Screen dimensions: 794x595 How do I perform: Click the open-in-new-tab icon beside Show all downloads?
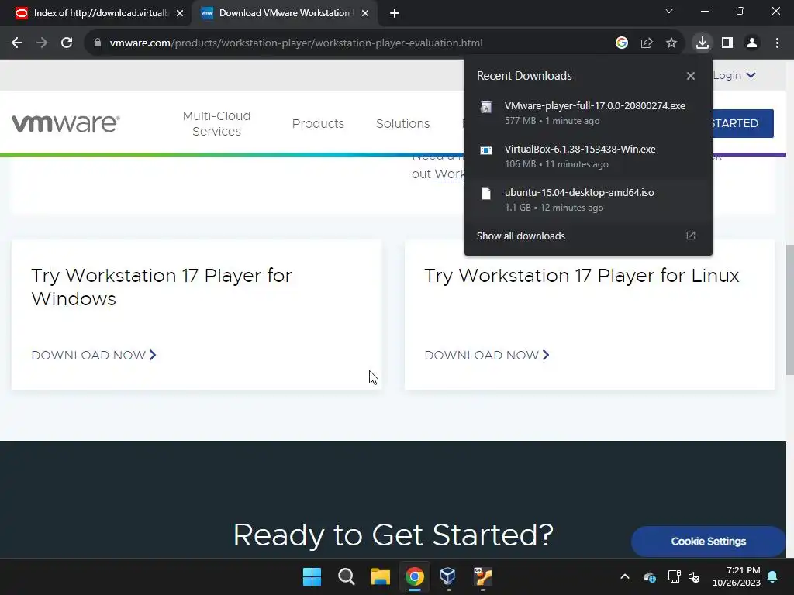(691, 236)
